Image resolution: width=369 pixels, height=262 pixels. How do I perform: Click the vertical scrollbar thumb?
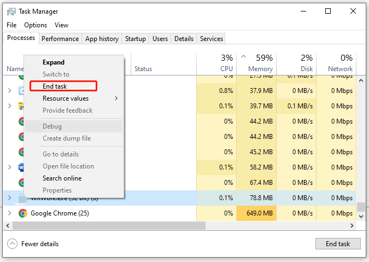(361, 207)
